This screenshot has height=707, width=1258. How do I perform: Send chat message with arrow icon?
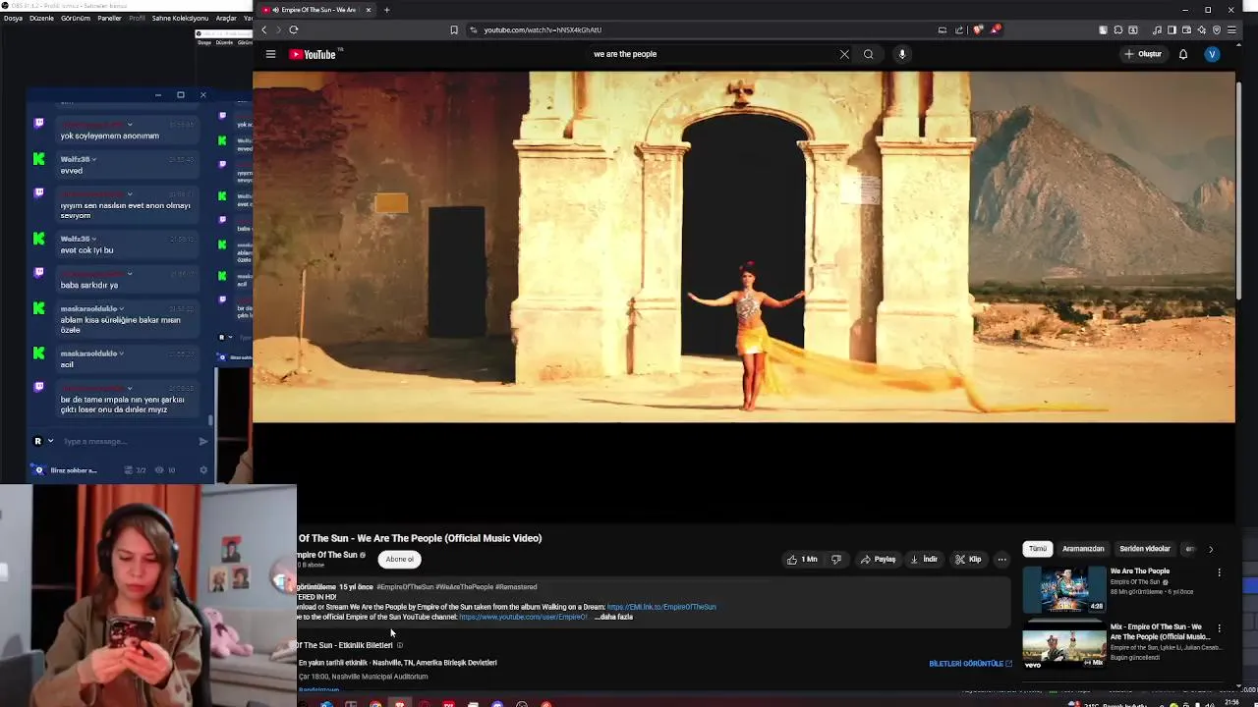pyautogui.click(x=203, y=441)
